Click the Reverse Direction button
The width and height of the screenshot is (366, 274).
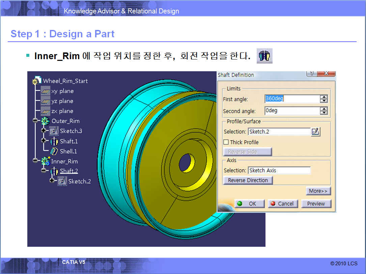(248, 180)
